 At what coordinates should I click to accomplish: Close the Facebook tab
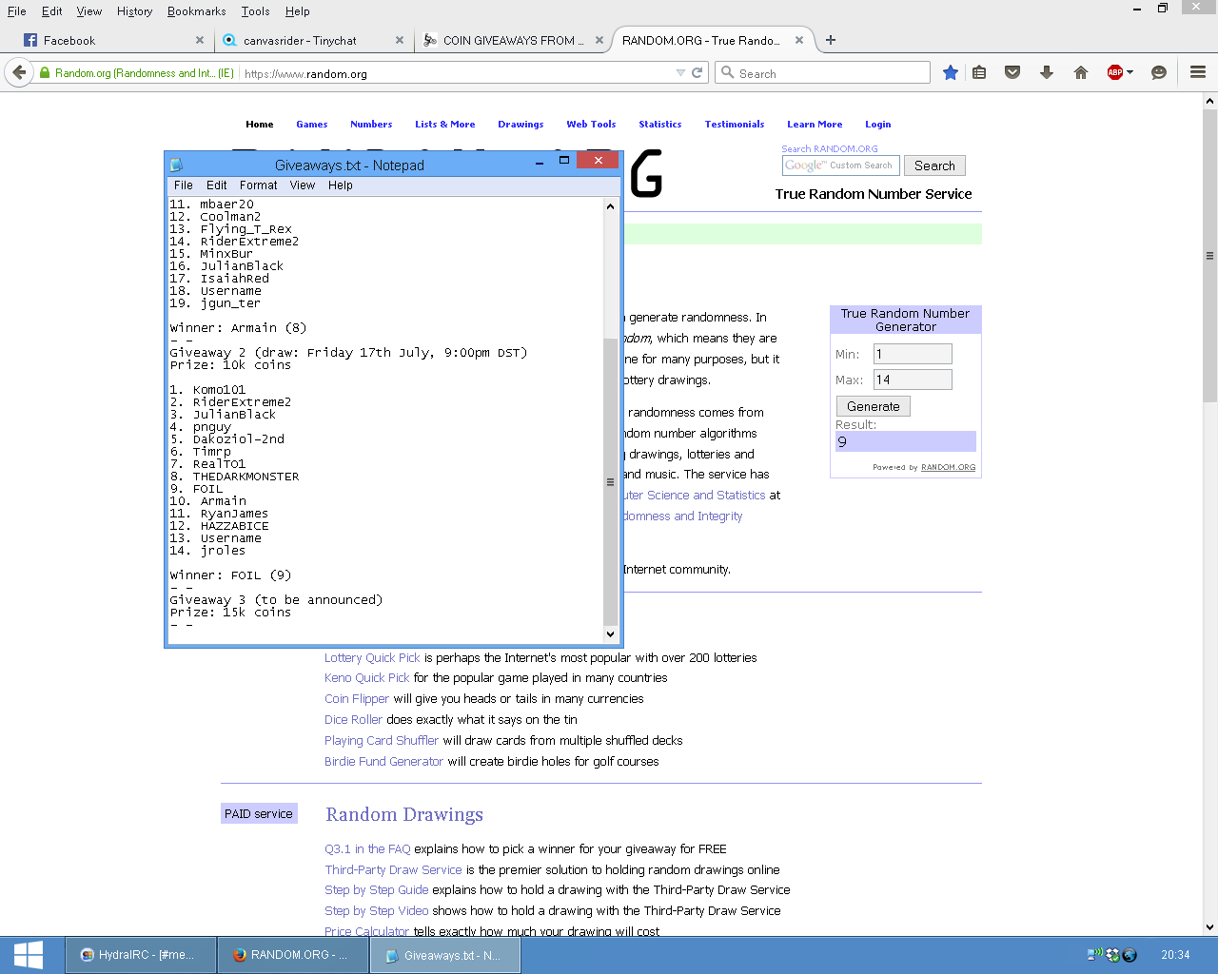(200, 40)
